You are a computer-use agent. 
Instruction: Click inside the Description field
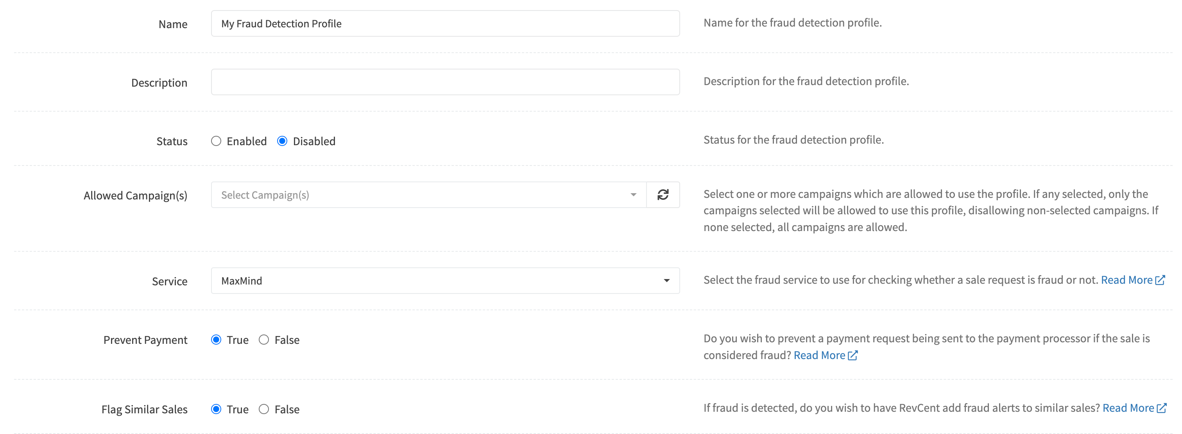445,82
